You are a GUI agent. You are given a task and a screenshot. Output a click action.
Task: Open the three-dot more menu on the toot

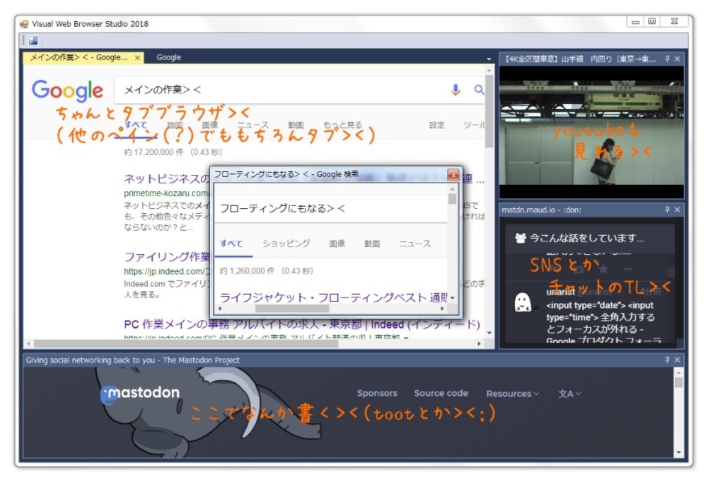[x=628, y=269]
